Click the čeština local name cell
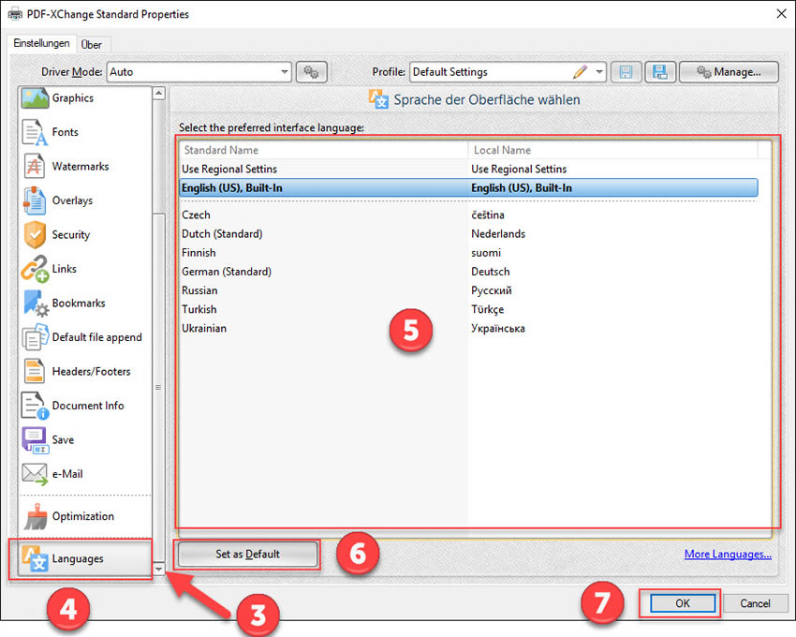 (x=488, y=215)
